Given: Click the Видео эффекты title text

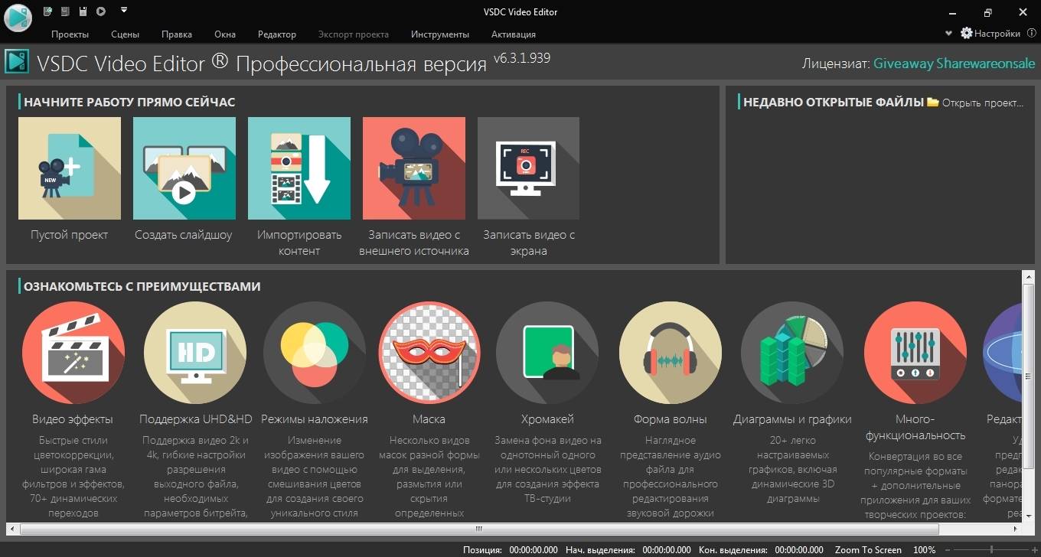Looking at the screenshot, I should [x=73, y=419].
